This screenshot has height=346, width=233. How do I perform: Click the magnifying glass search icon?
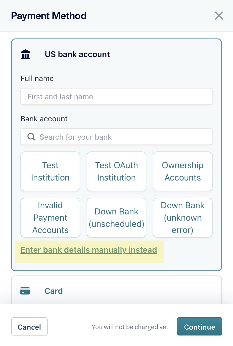[31, 137]
